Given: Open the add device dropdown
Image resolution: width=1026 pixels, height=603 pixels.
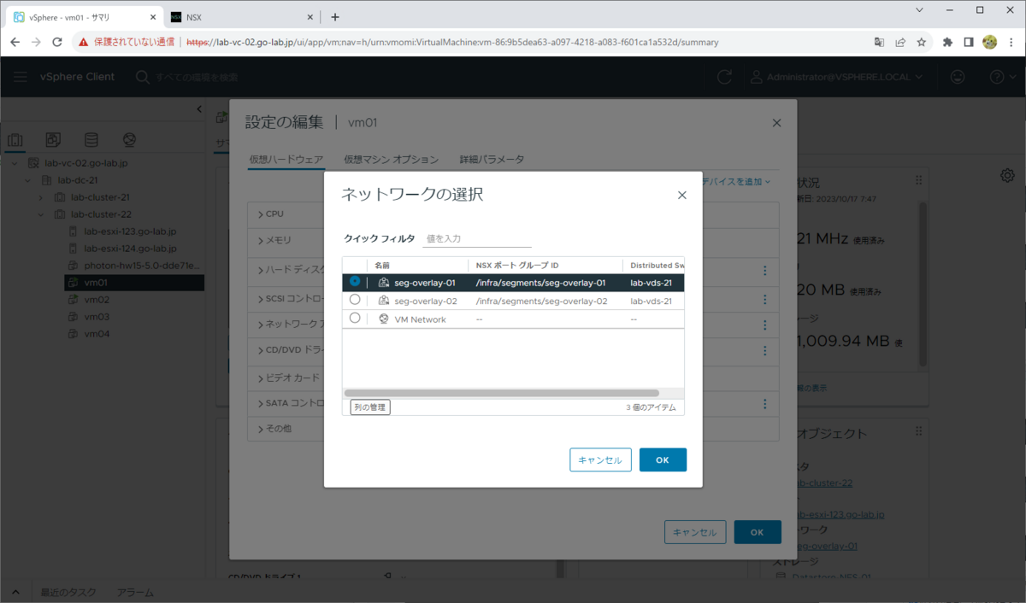Looking at the screenshot, I should 737,181.
